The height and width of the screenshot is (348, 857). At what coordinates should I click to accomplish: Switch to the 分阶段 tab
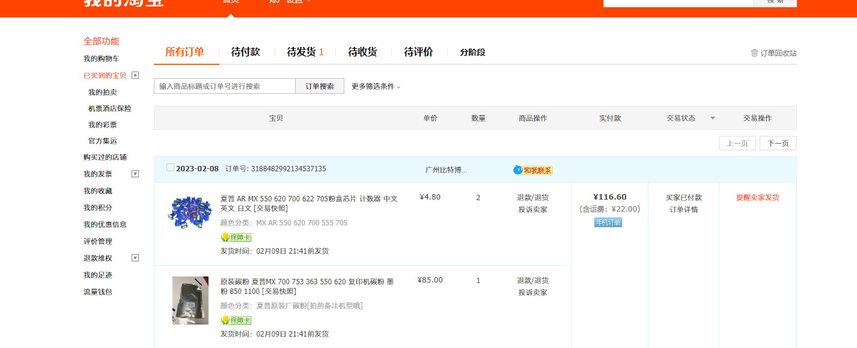pyautogui.click(x=472, y=52)
